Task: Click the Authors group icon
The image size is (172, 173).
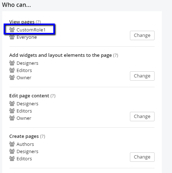Action: click(x=12, y=144)
